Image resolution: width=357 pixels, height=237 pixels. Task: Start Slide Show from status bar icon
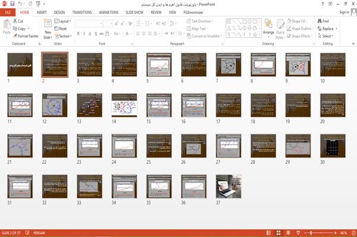[x=298, y=233]
